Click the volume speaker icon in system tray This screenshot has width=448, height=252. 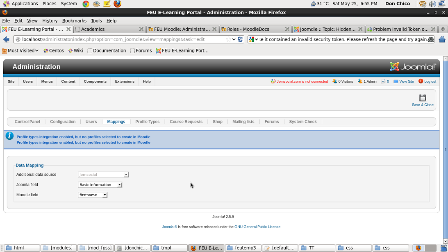coord(432,4)
